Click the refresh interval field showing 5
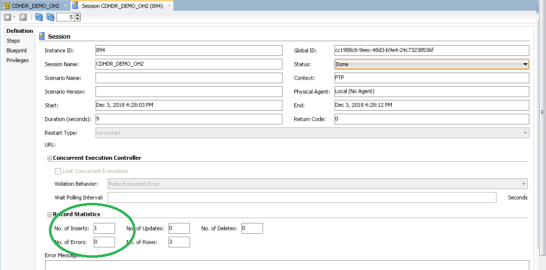This screenshot has height=270, width=546. (x=66, y=17)
